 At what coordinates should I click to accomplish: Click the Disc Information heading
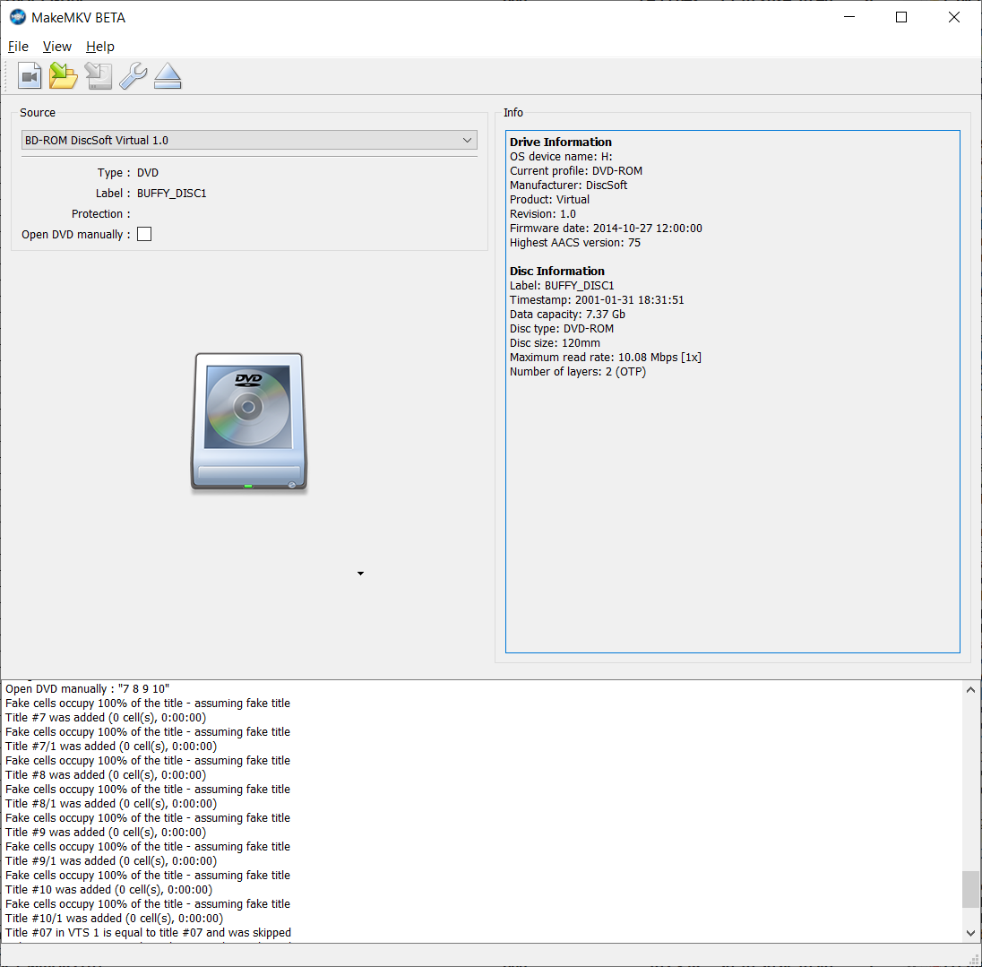pos(557,272)
